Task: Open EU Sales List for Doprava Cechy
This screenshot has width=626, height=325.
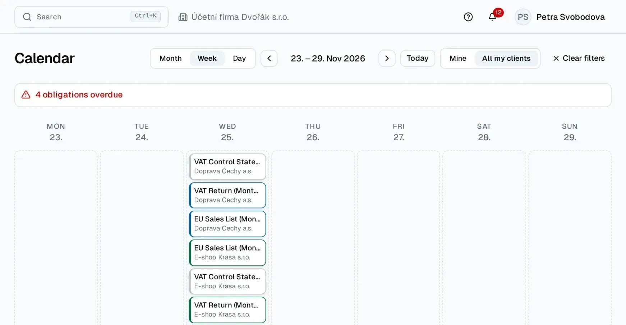Action: point(227,224)
